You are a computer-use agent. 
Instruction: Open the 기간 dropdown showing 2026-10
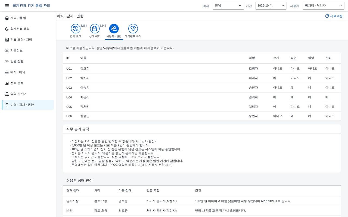click(271, 6)
